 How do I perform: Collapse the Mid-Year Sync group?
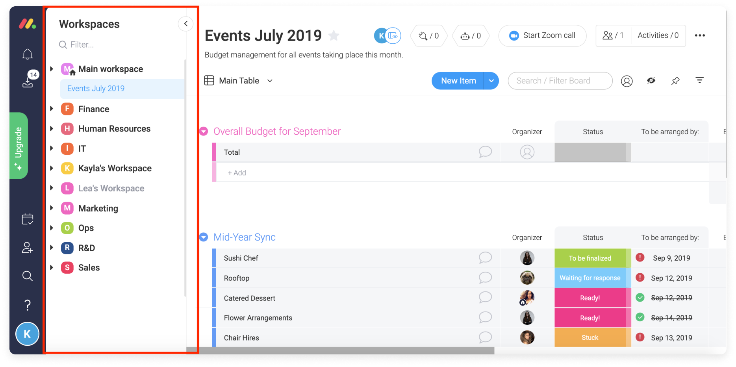point(204,237)
